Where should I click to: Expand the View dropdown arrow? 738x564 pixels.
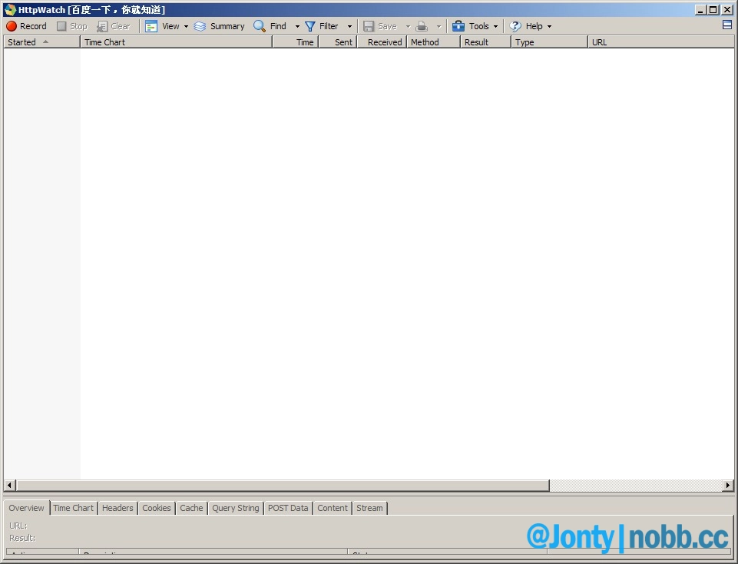point(186,27)
